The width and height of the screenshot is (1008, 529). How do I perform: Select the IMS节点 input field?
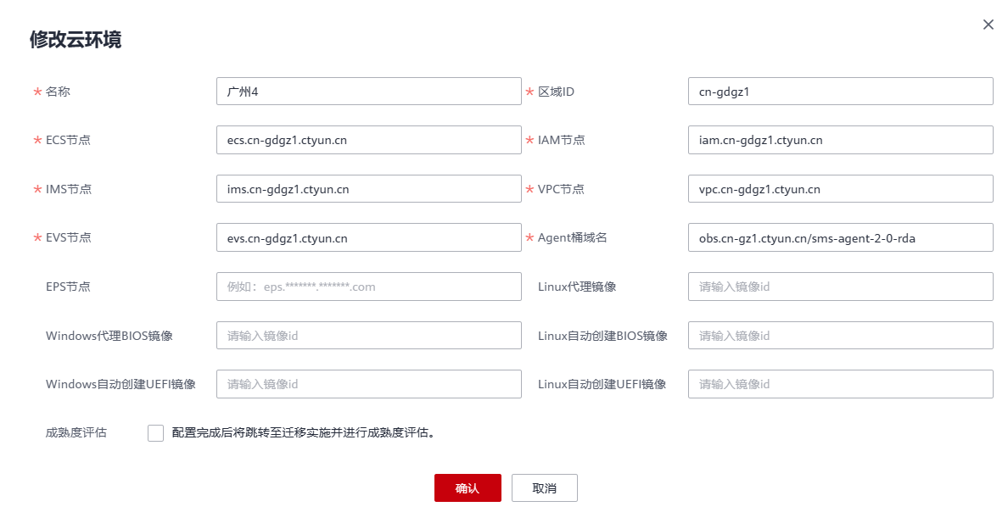(x=368, y=188)
